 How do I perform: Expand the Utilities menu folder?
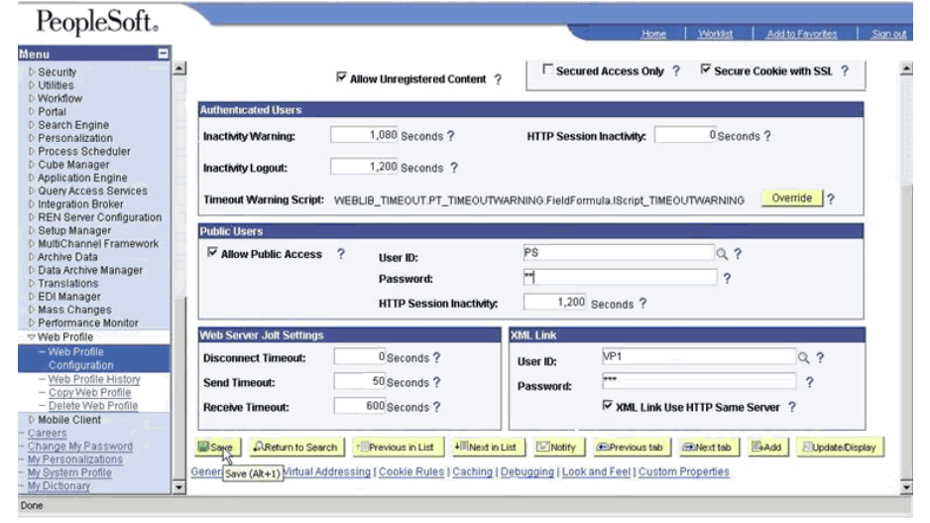(x=32, y=85)
